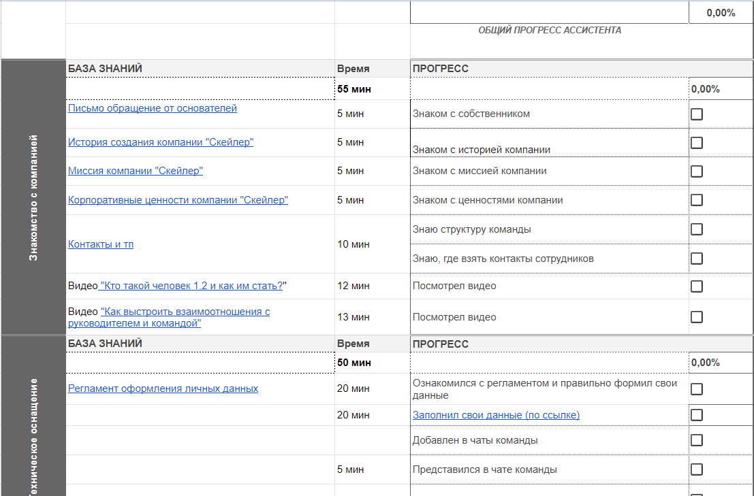Select the "Знакомство с компанией" vertical section cell
Image resolution: width=754 pixels, height=496 pixels.
click(33, 197)
